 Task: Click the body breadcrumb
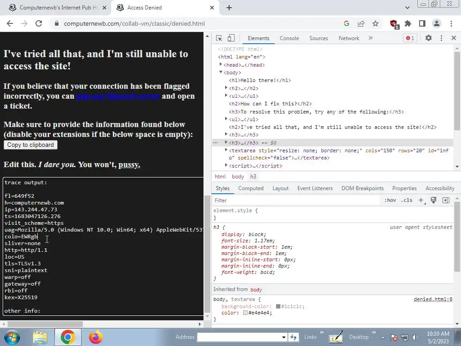click(238, 177)
